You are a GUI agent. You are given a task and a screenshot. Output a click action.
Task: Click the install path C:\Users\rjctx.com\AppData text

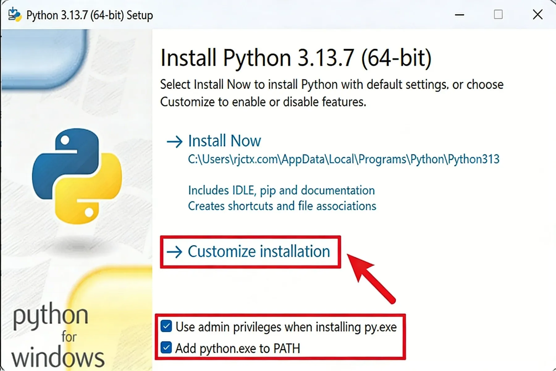coord(343,159)
